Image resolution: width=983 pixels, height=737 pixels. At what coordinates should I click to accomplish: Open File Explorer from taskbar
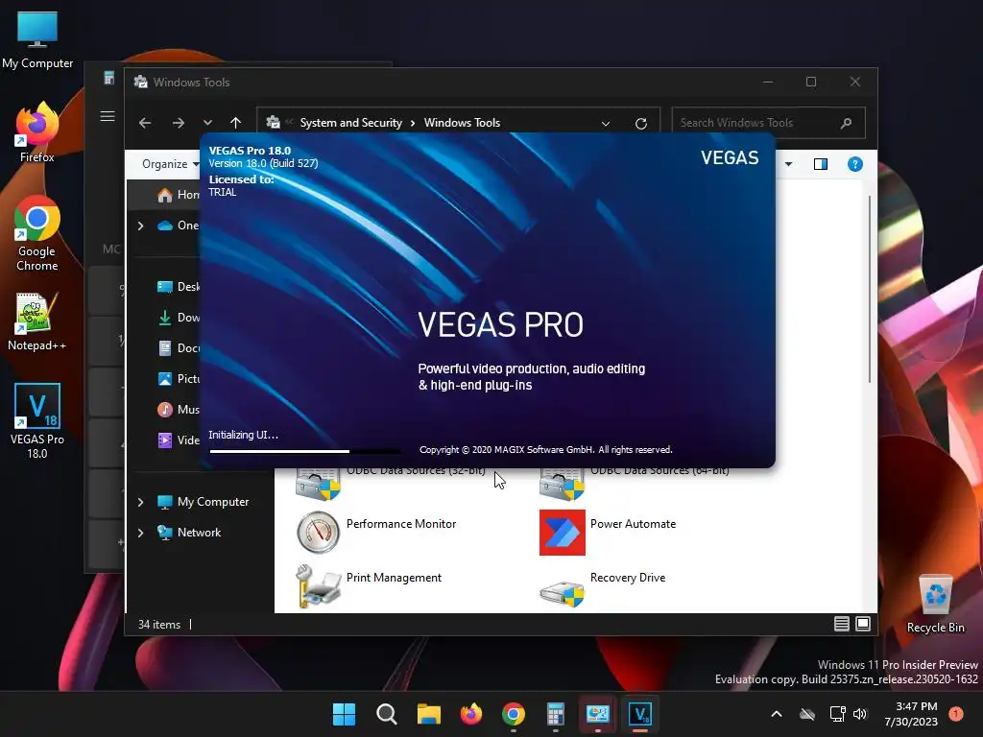click(429, 714)
